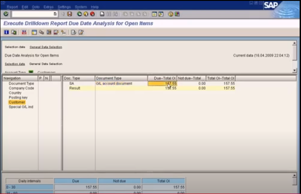This screenshot has width=301, height=194.
Task: Click the red Cancel icon
Action: tap(92, 14)
